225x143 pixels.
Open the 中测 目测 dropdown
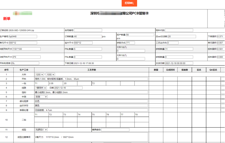(x=41, y=97)
